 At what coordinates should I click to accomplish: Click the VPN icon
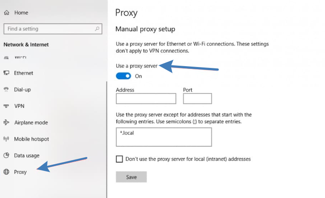[x=7, y=106]
